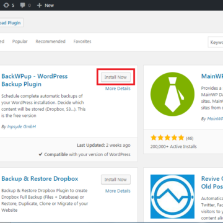Screen dimensions: 223x223
Task: Open Backup & Restore Dropbox title link
Action: (x=40, y=178)
